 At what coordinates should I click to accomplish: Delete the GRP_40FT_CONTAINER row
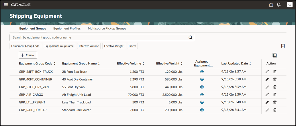coord(275,79)
